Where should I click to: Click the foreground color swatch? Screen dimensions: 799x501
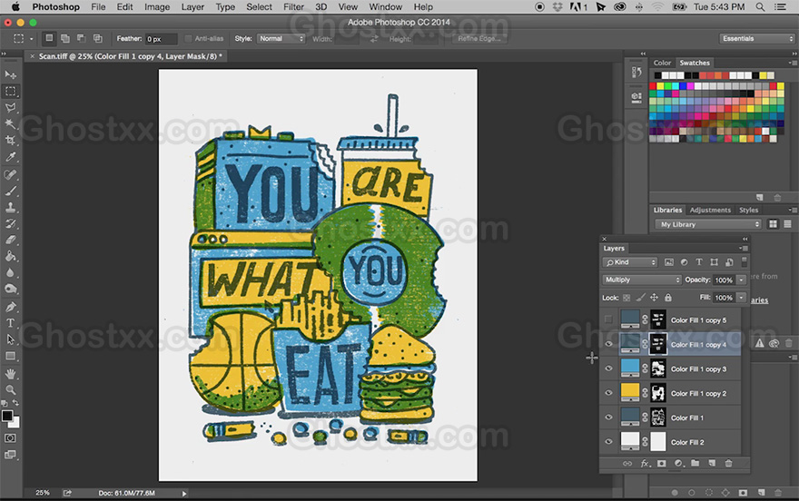pyautogui.click(x=6, y=416)
